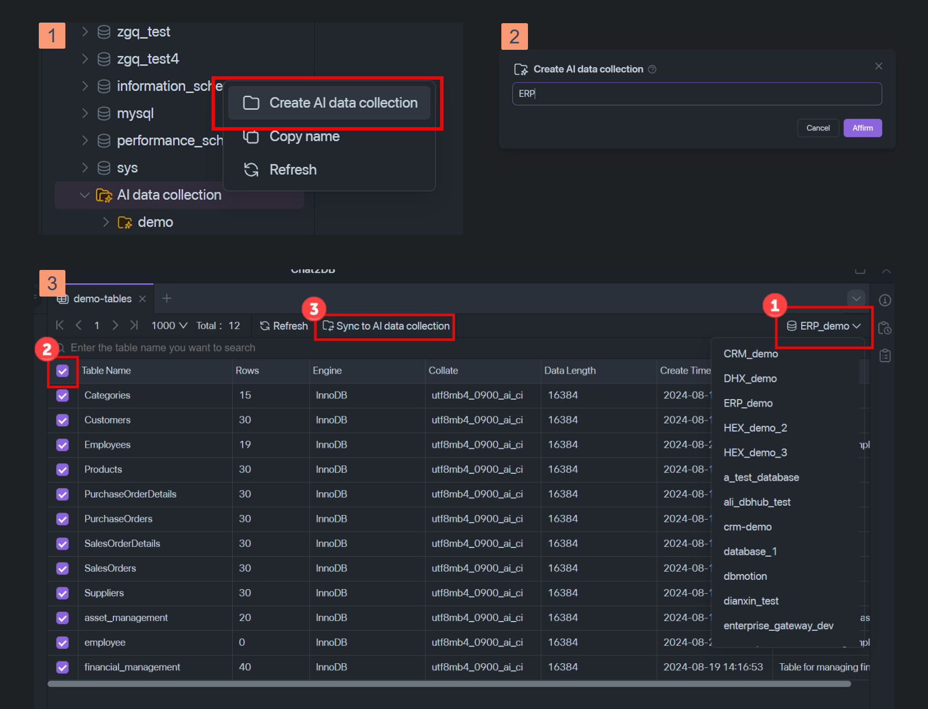928x709 pixels.
Task: Toggle the select-all tables checkbox
Action: tap(63, 371)
